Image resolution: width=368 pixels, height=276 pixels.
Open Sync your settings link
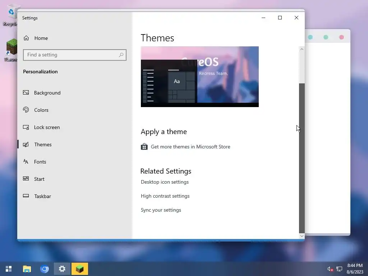161,210
